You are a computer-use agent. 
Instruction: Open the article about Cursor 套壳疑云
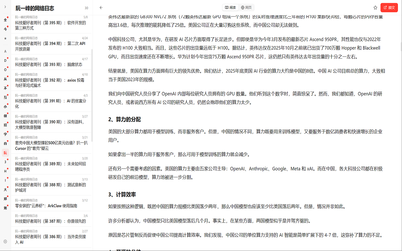52,143
